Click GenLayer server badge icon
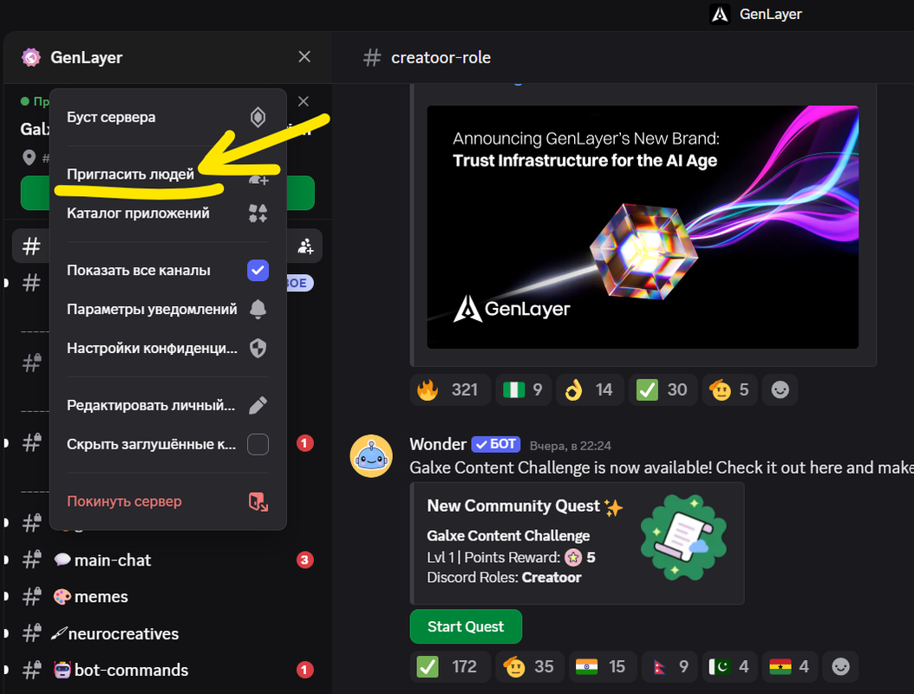 tap(31, 57)
